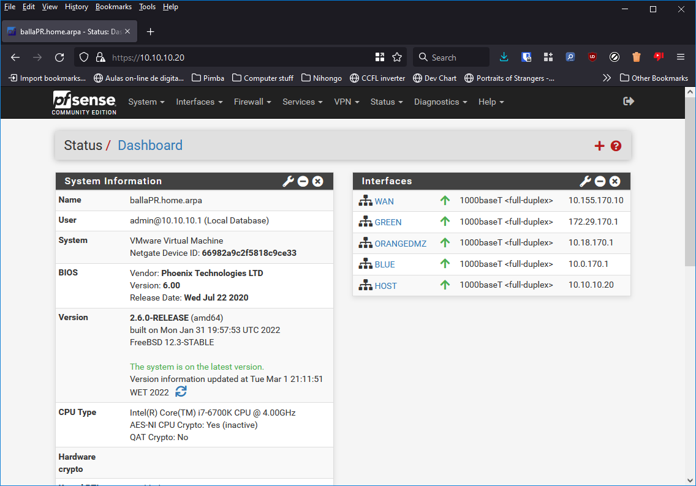Open Firefox downloads with the download arrow icon
Image resolution: width=696 pixels, height=486 pixels.
tap(504, 57)
